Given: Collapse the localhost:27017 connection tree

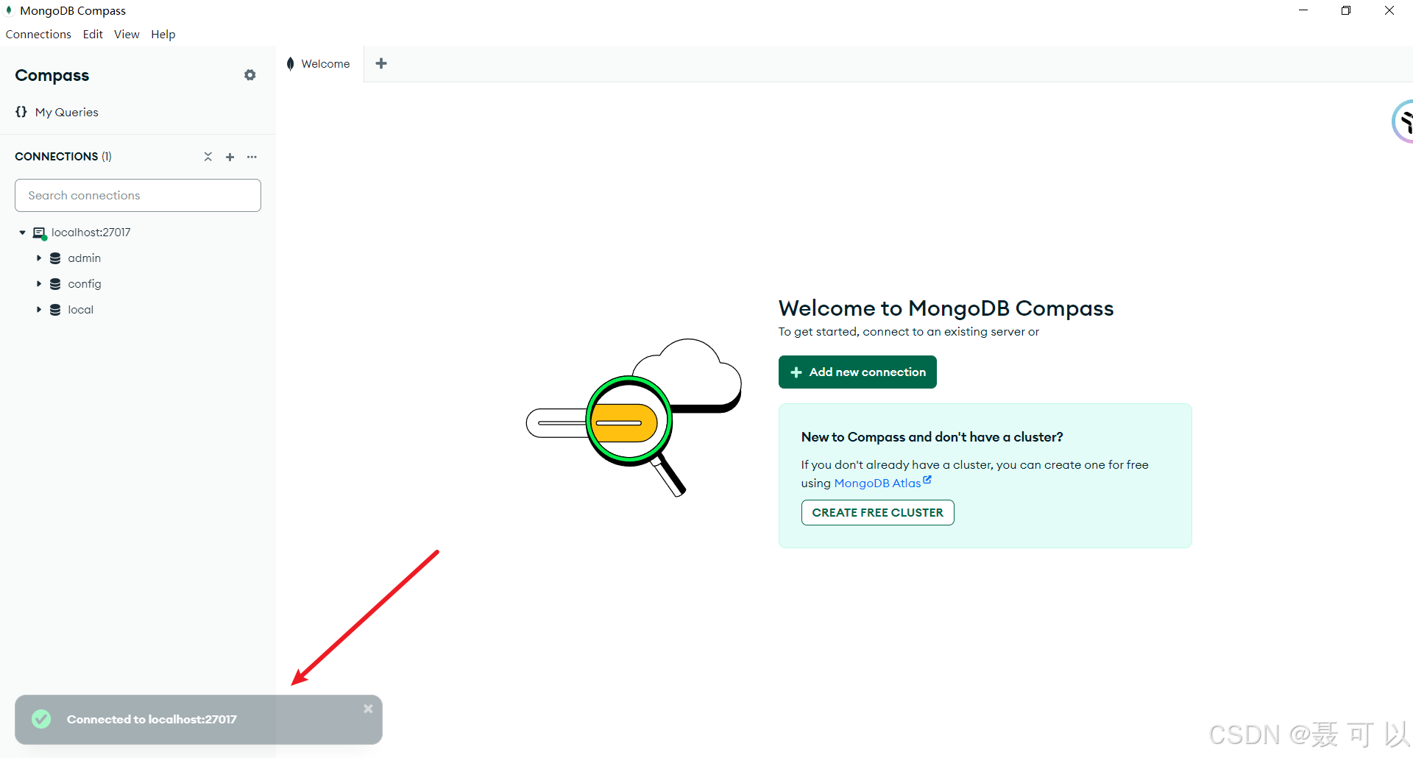Looking at the screenshot, I should pyautogui.click(x=22, y=233).
